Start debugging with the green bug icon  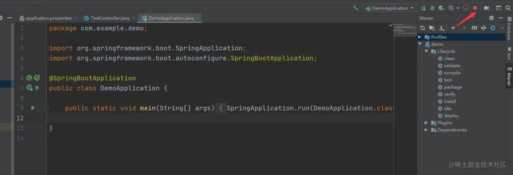pyautogui.click(x=433, y=8)
